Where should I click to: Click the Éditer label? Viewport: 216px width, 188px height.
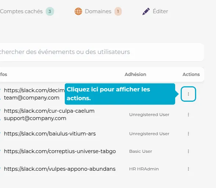160,11
